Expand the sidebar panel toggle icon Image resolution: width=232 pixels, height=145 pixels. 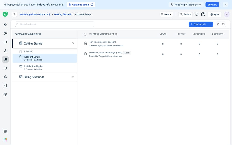[5, 131]
